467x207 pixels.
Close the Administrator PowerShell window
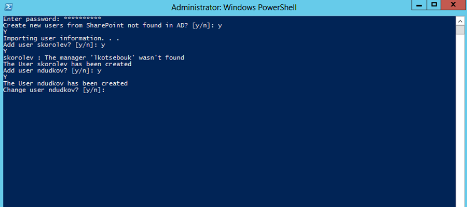454,5
